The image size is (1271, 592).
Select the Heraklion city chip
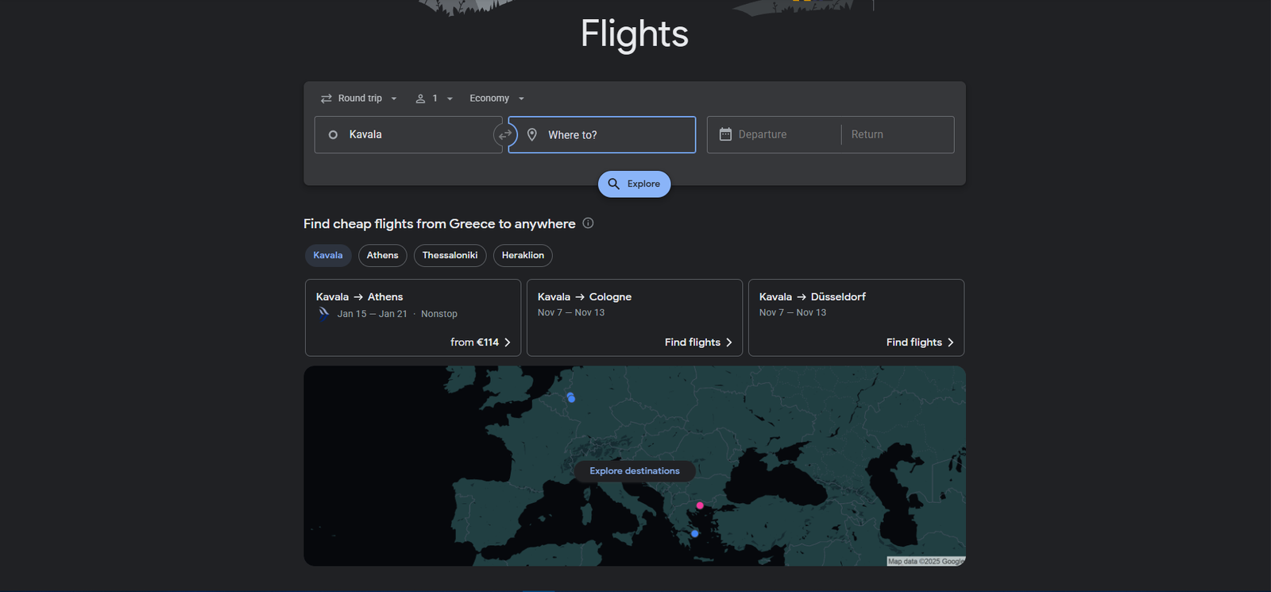pos(523,255)
